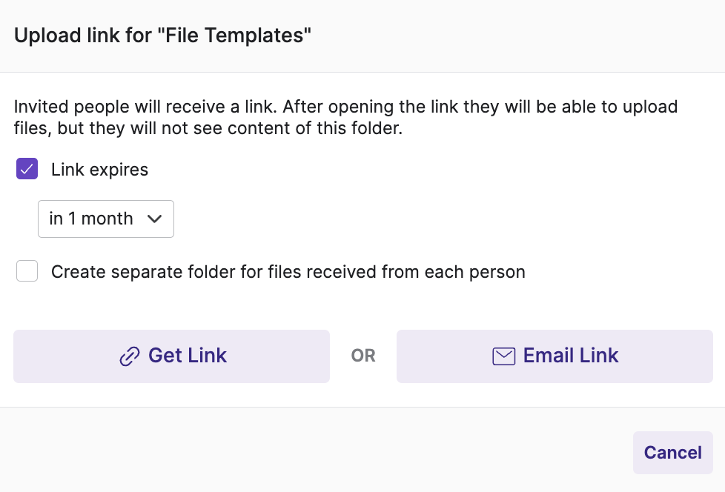Toggle expiration via the 'Link expires' label
The image size is (725, 492).
99,170
